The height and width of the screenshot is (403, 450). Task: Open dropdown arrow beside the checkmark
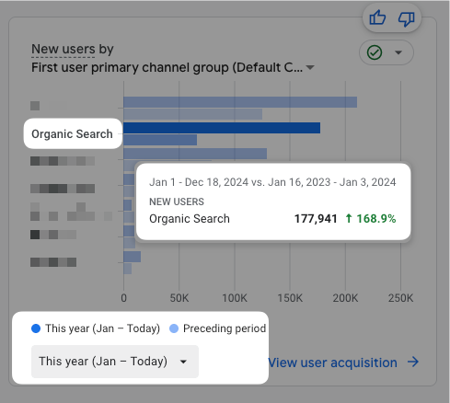tap(398, 52)
